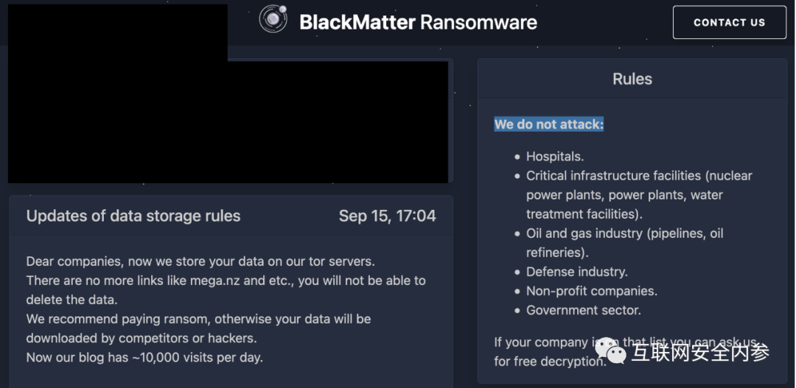
Task: Select the 'Government sector.' list item
Action: 583,311
